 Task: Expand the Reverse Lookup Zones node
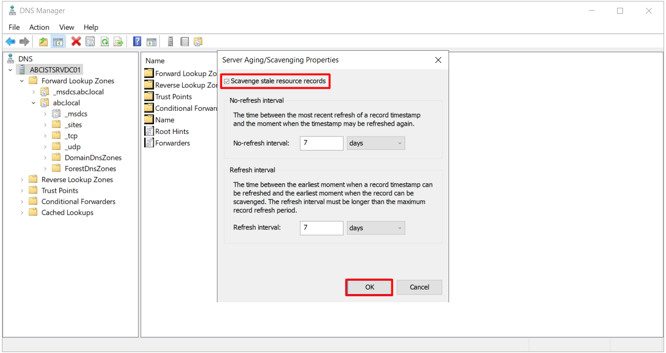pyautogui.click(x=22, y=180)
